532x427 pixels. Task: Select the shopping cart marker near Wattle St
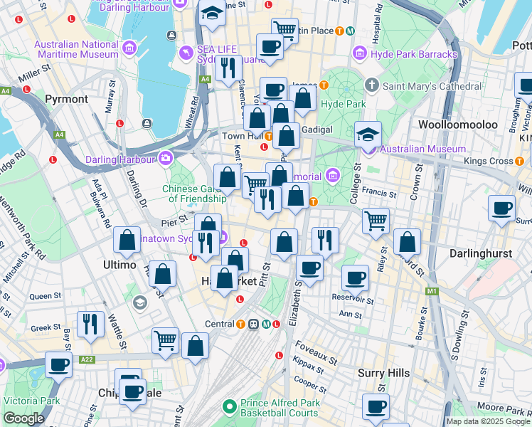click(165, 341)
